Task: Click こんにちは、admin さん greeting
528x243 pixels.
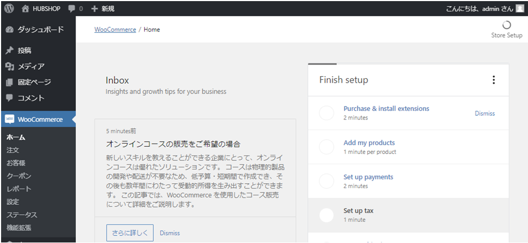Action: (480, 9)
